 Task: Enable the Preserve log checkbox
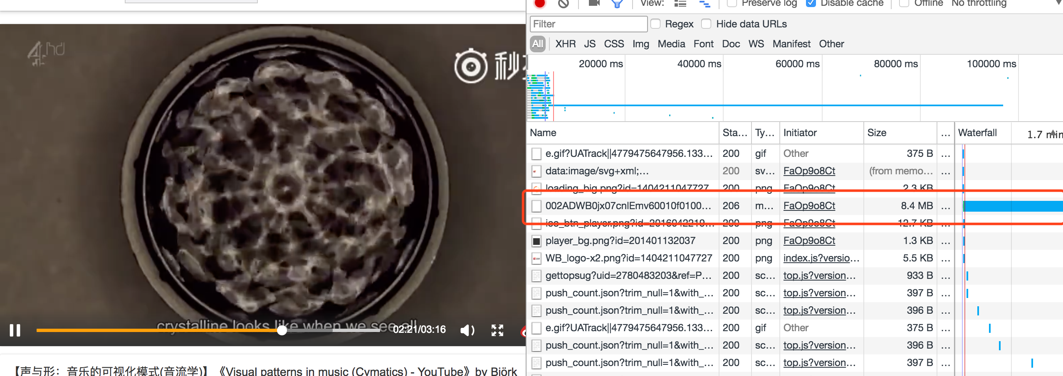(x=732, y=4)
